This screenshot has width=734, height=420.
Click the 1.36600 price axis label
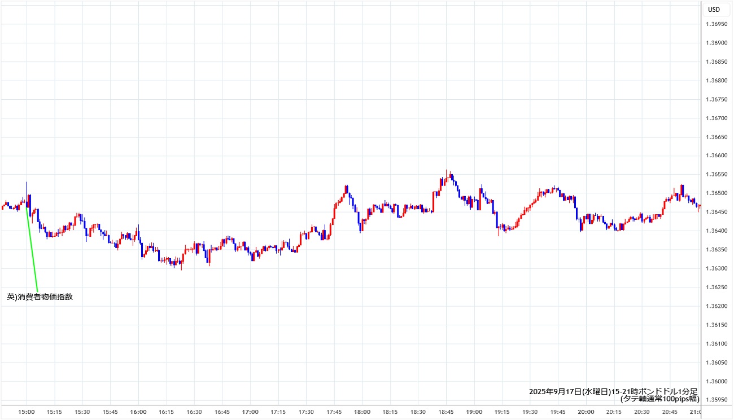point(716,156)
